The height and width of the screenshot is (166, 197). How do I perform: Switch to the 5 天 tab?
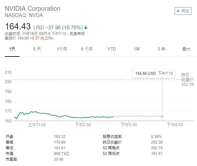[37, 49]
